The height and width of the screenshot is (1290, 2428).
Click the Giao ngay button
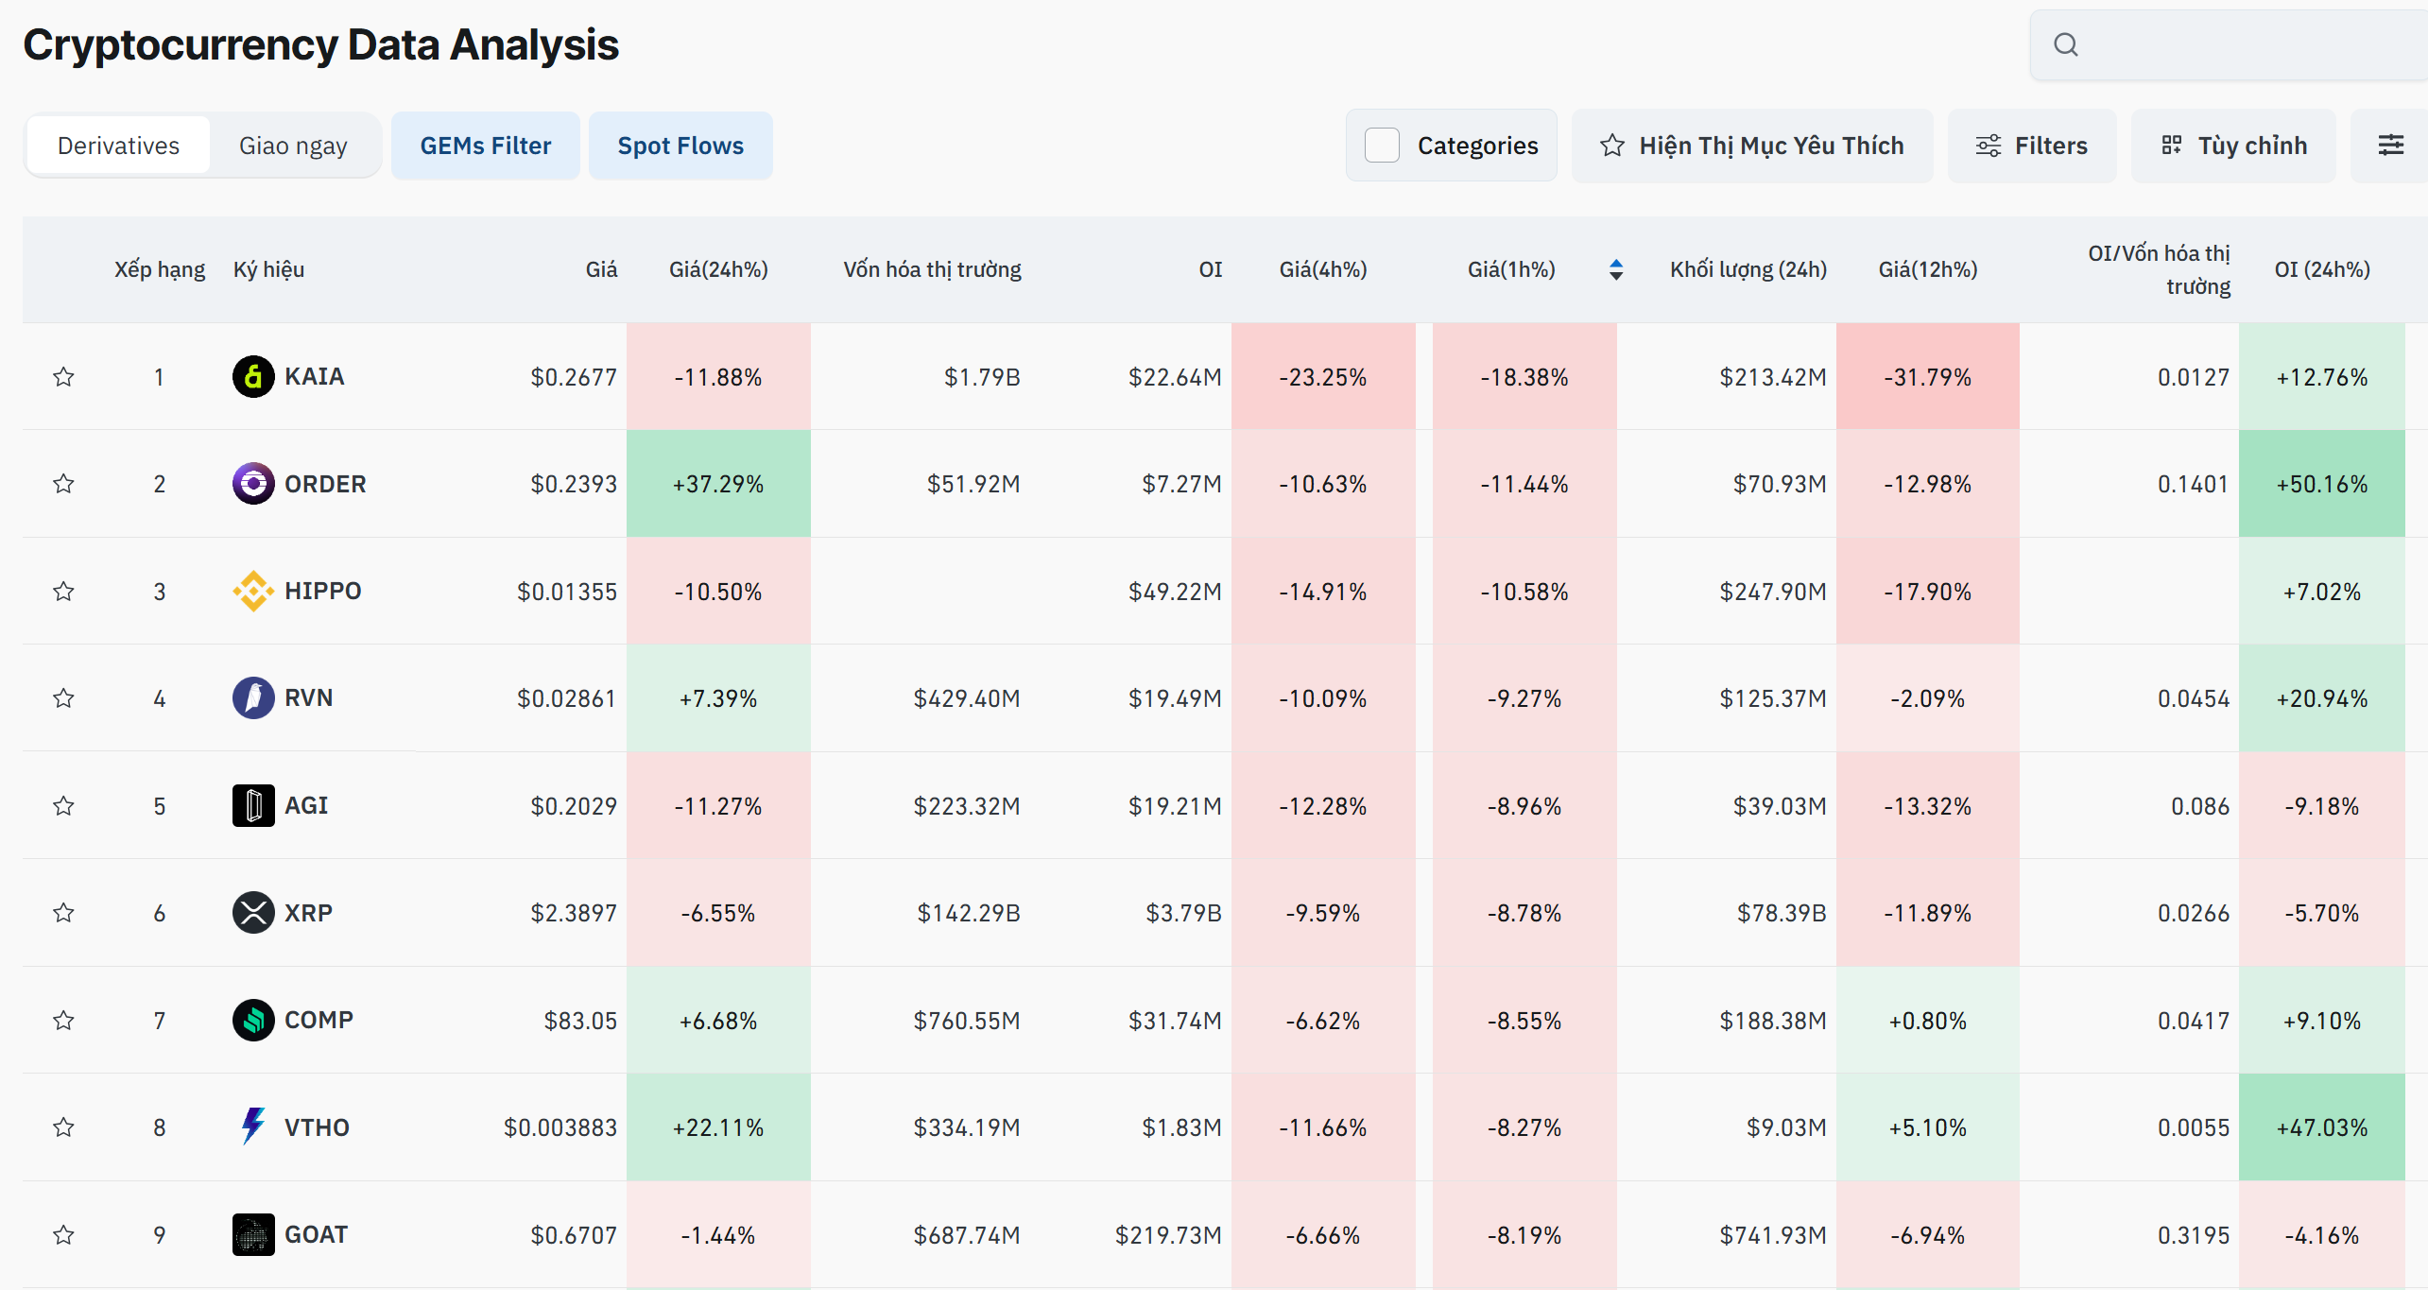pos(294,145)
